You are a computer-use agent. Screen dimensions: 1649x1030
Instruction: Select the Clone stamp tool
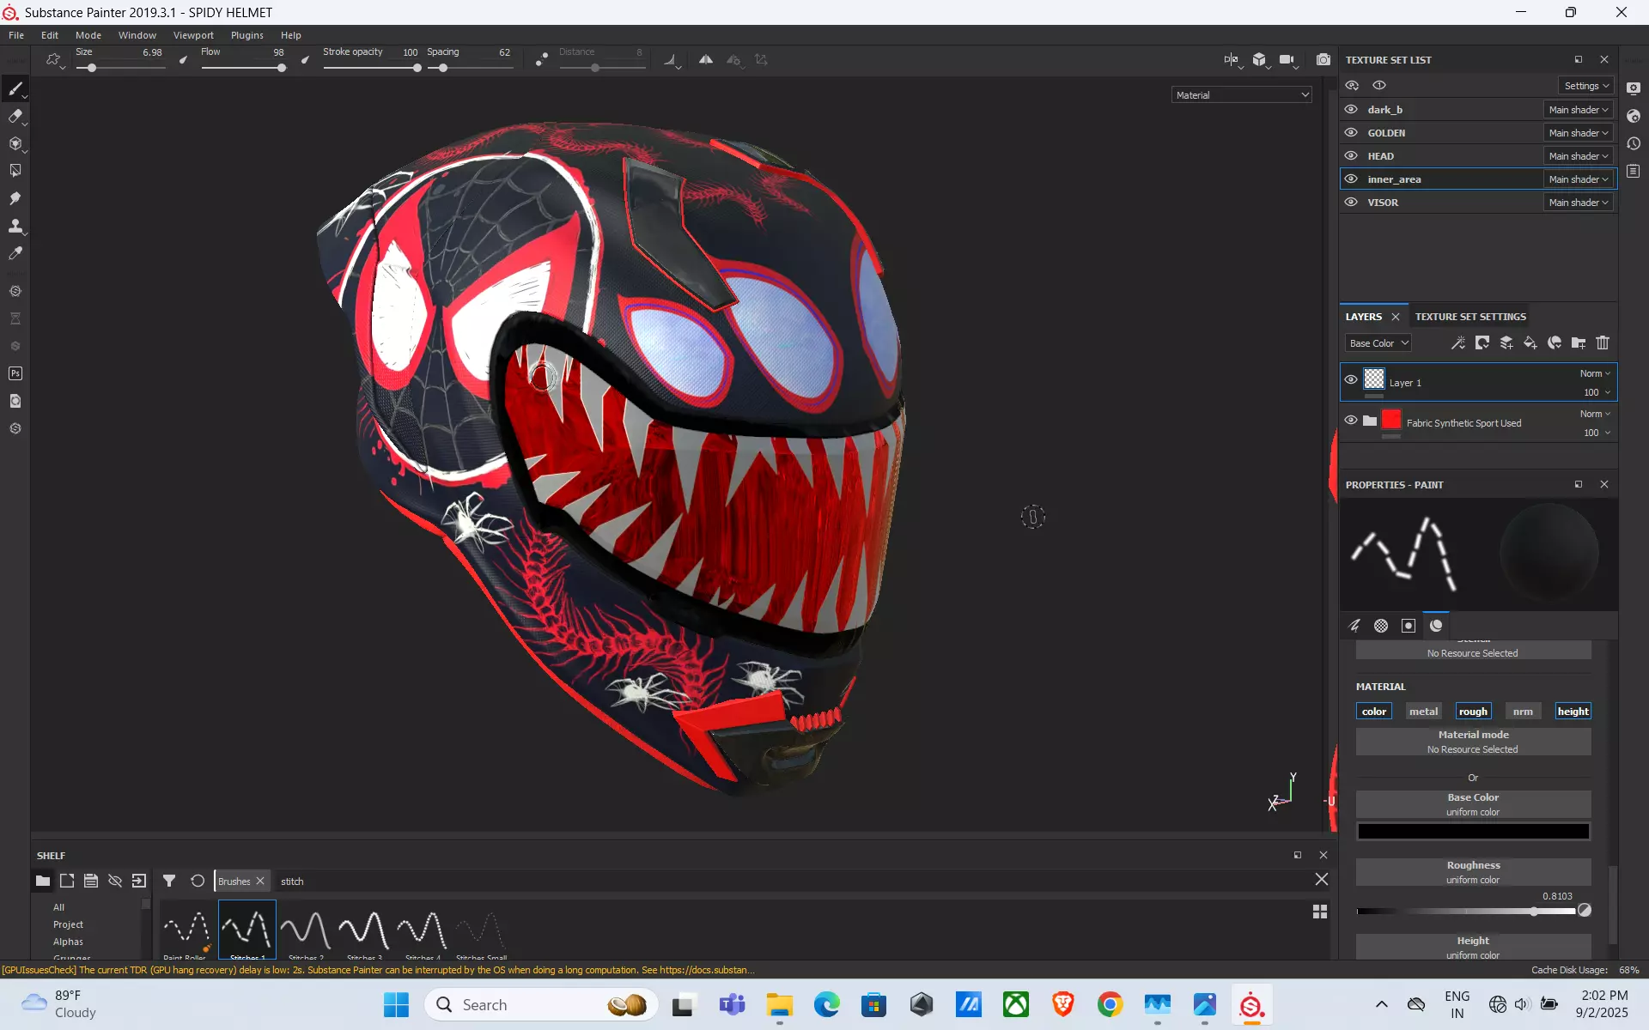point(15,226)
